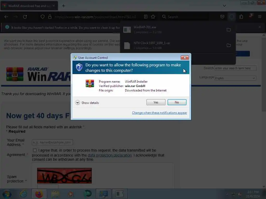Click the WinRAR Installer program icon
The image size is (266, 199).
90,83
